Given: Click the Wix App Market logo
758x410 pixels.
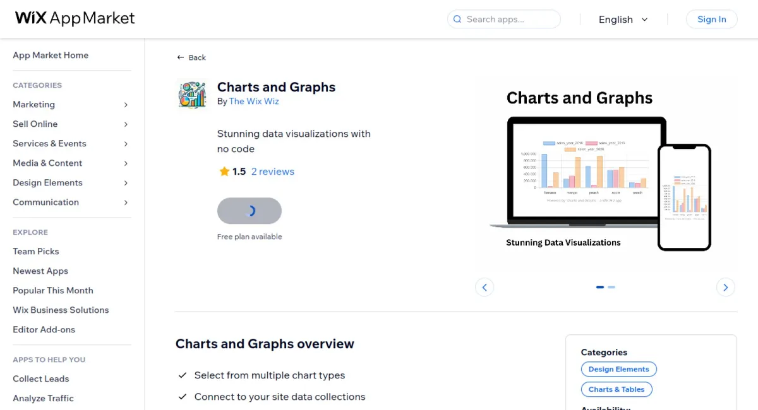Looking at the screenshot, I should point(74,18).
